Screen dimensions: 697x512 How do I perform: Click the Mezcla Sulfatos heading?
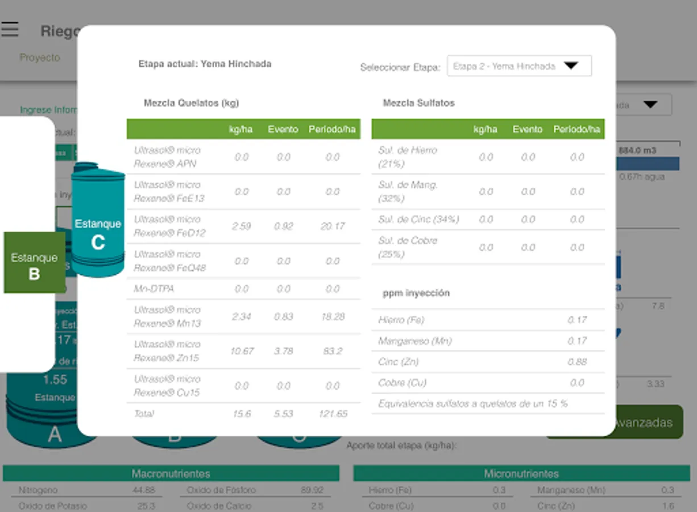tap(419, 103)
